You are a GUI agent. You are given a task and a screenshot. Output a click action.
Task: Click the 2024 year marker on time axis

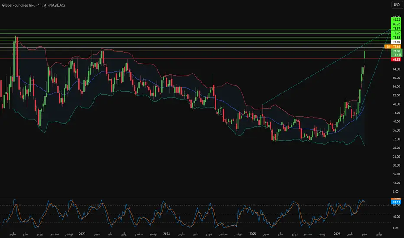166,234
